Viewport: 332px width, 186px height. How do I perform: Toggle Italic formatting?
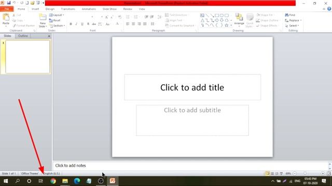[76, 24]
